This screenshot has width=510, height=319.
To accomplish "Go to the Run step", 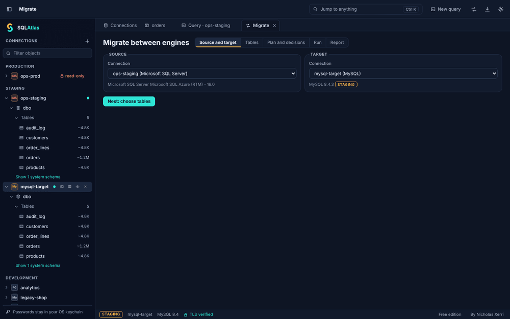I will pyautogui.click(x=317, y=43).
